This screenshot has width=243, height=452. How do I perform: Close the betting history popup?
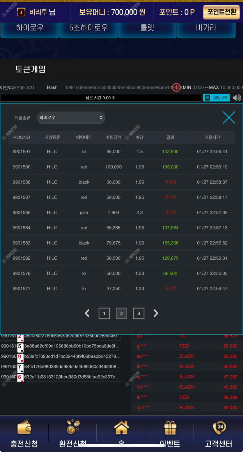tap(229, 117)
